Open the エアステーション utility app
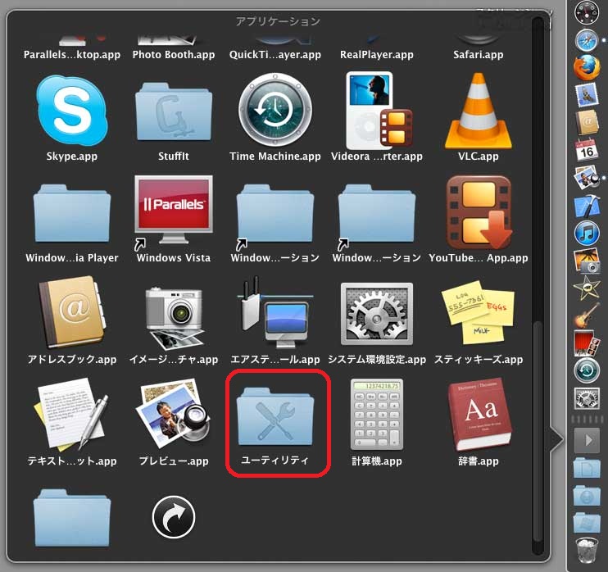This screenshot has height=572, width=608. tap(275, 314)
